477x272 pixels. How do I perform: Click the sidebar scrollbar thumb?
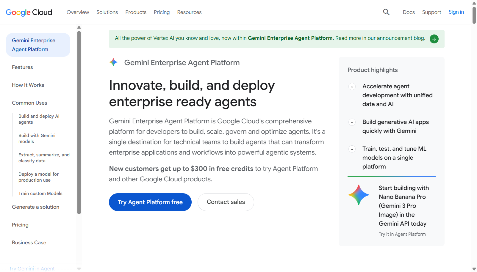[79, 122]
